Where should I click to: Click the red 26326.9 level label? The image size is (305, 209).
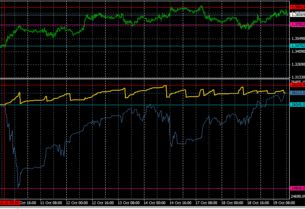point(297,85)
